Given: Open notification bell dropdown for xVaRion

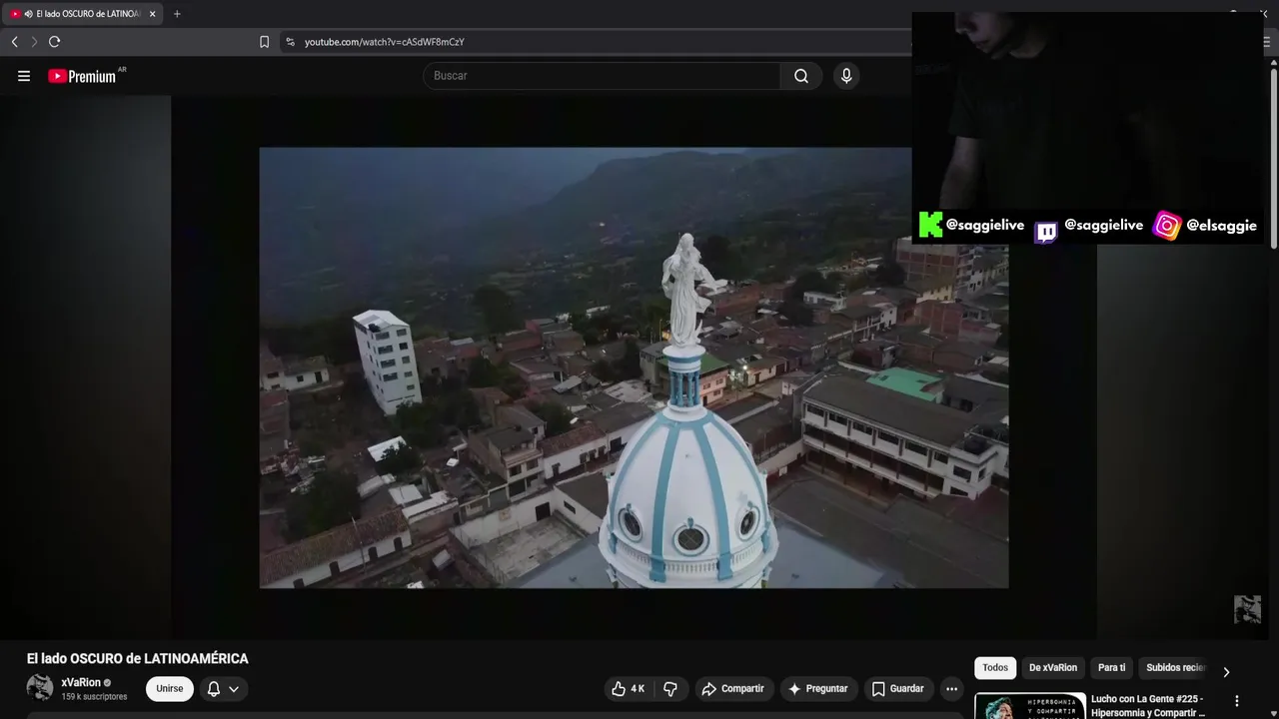Looking at the screenshot, I should coord(223,689).
